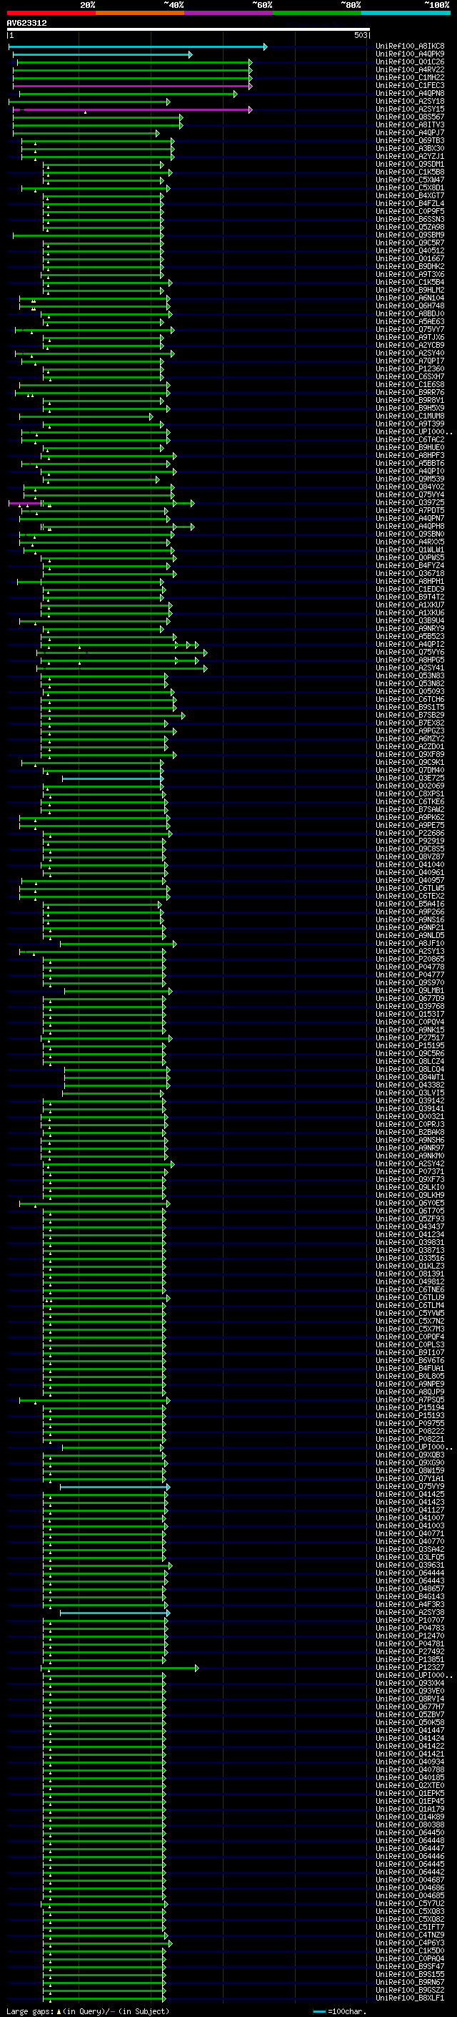Select the UniRef100_B9H5X9 label

click(410, 408)
